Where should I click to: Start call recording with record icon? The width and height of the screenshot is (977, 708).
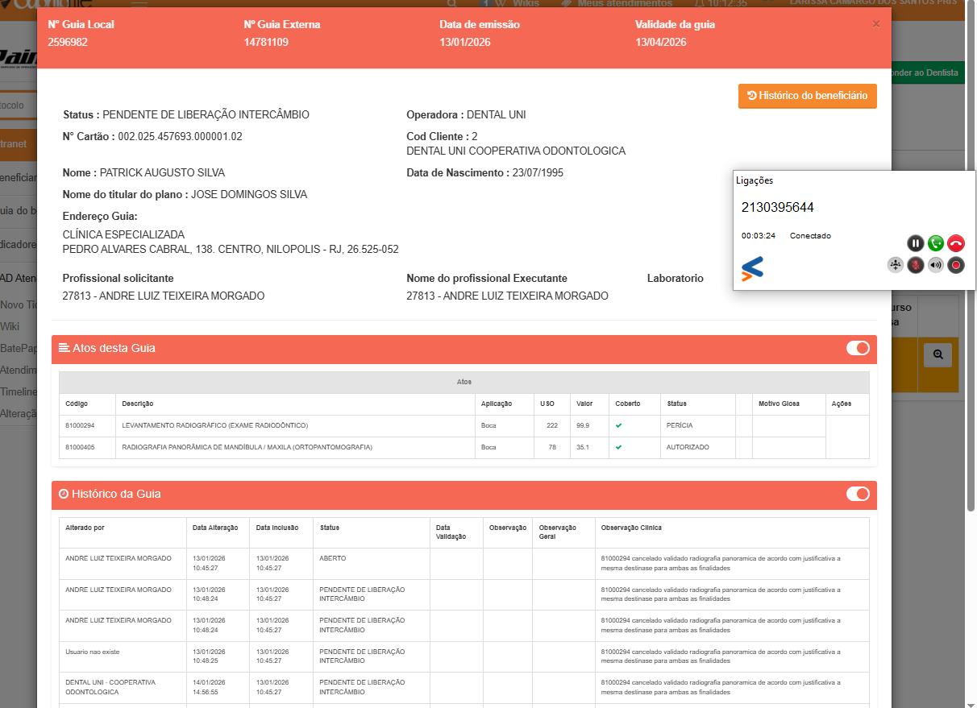[x=956, y=265]
